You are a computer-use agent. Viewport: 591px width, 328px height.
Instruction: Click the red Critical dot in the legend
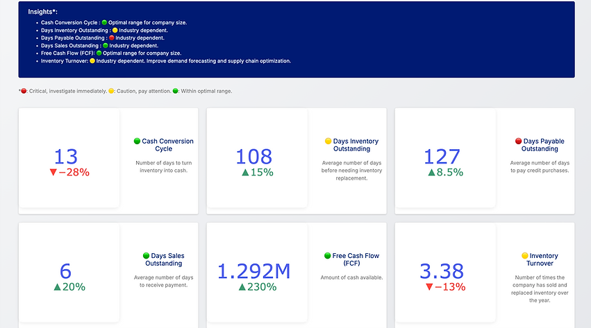24,91
